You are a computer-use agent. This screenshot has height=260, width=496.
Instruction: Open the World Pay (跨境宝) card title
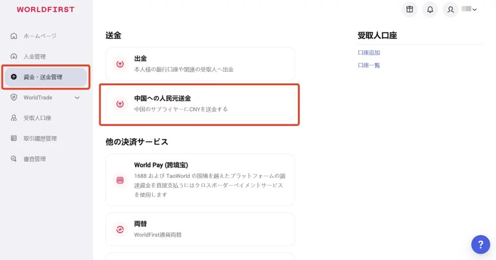coord(161,165)
